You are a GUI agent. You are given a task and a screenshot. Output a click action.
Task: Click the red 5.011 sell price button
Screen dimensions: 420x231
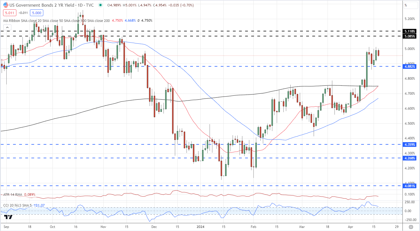tap(10, 13)
